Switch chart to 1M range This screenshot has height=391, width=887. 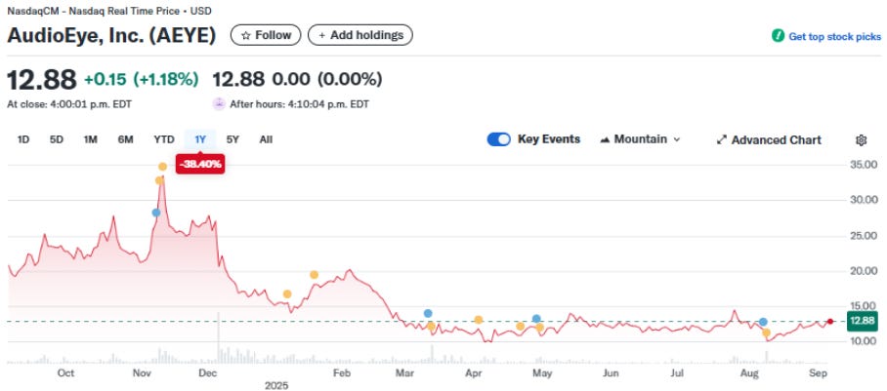tap(91, 139)
